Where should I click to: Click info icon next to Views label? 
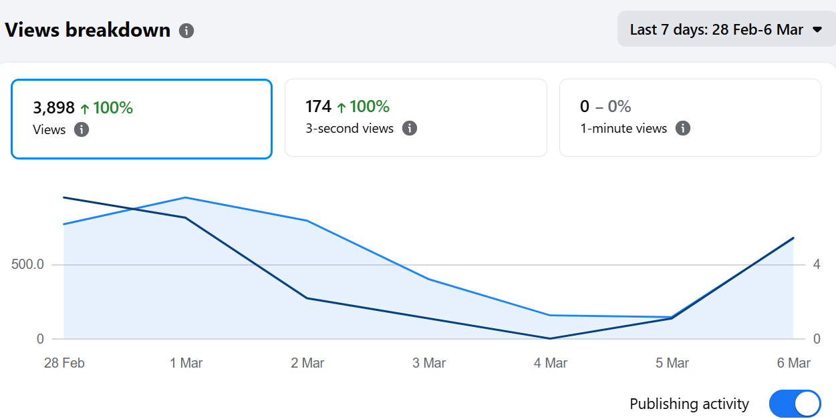(x=81, y=129)
